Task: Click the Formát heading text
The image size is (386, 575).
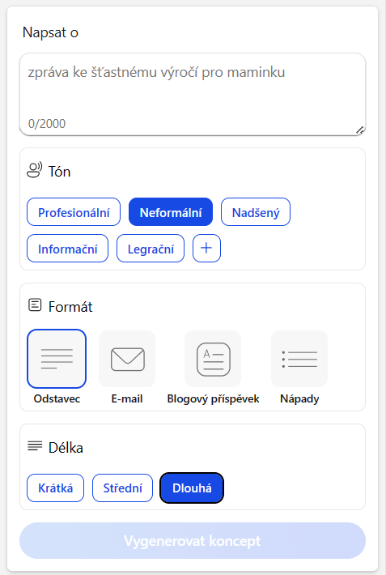Action: tap(70, 307)
